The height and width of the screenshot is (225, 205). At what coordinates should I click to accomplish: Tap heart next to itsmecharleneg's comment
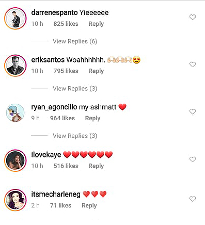click(x=193, y=199)
